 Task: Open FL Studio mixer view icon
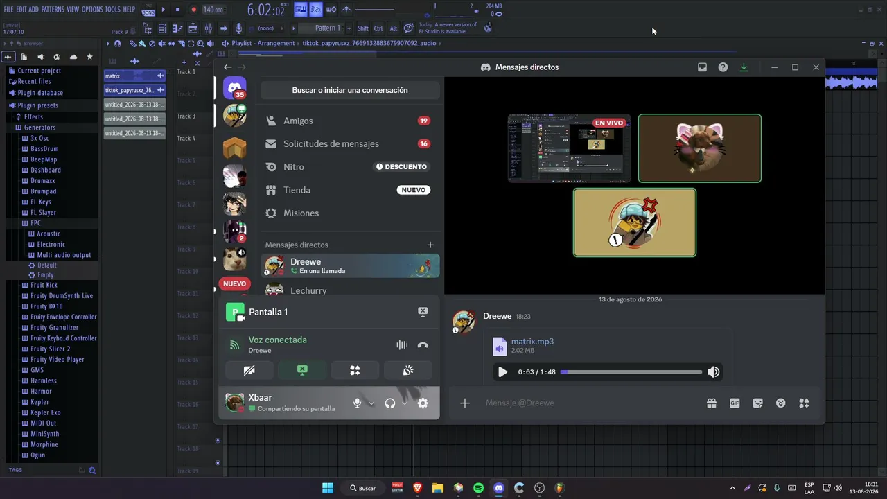(209, 28)
